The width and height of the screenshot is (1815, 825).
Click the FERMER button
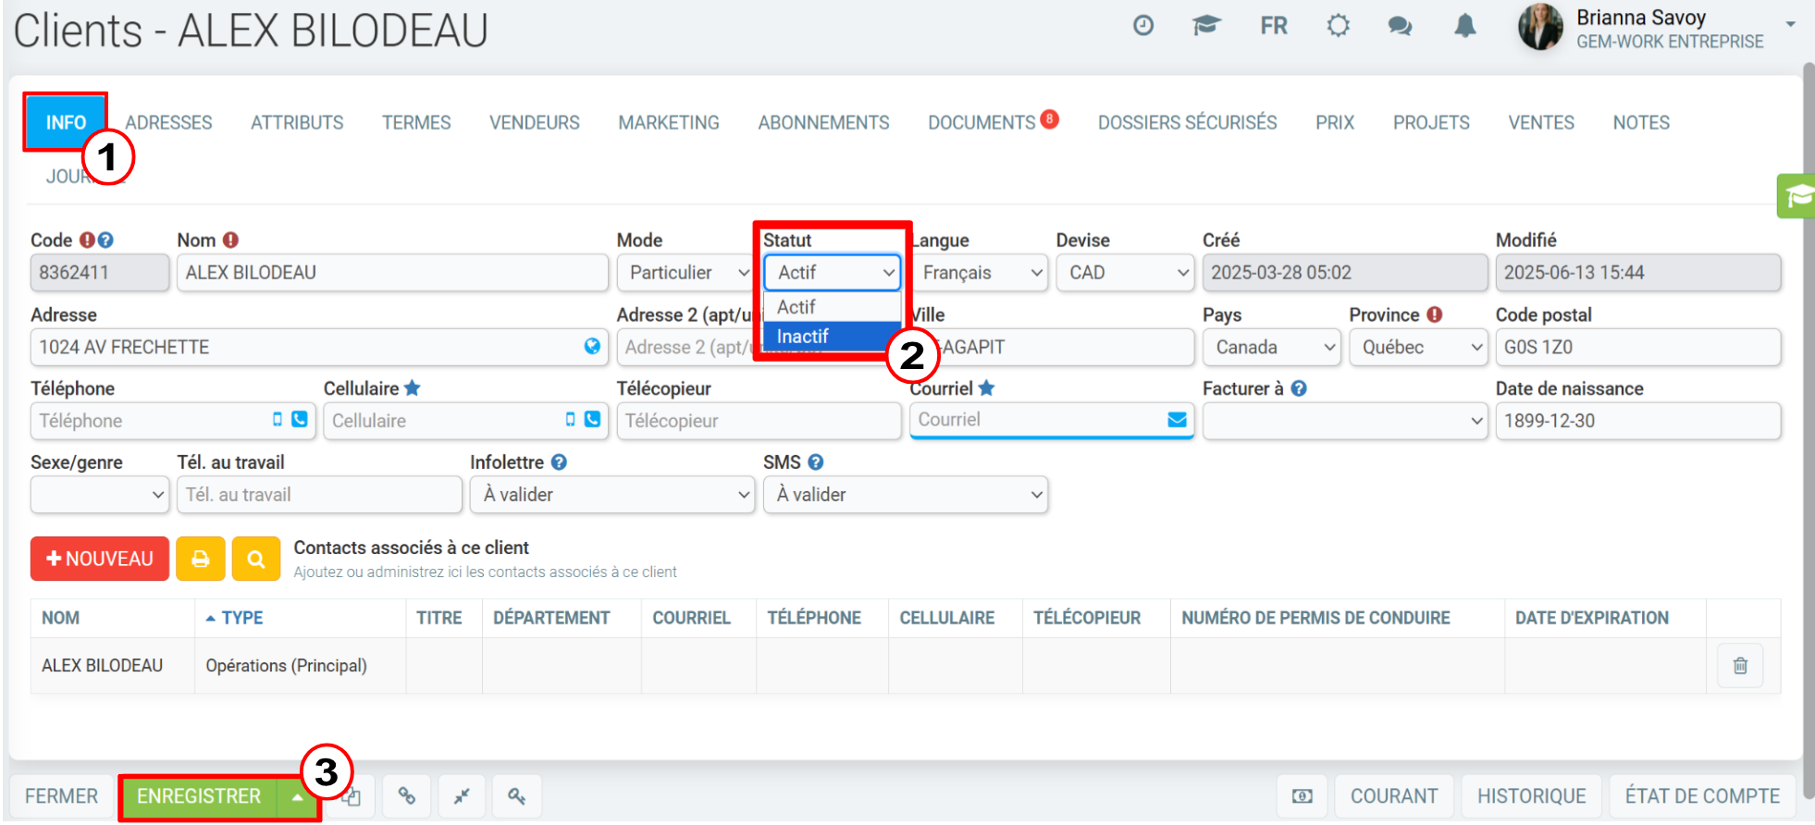(61, 796)
